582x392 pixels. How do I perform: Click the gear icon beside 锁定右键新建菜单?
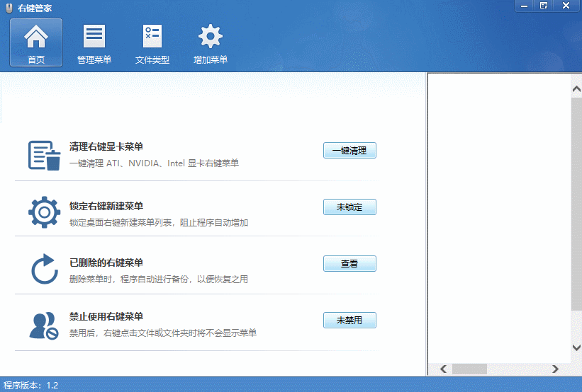pyautogui.click(x=44, y=212)
